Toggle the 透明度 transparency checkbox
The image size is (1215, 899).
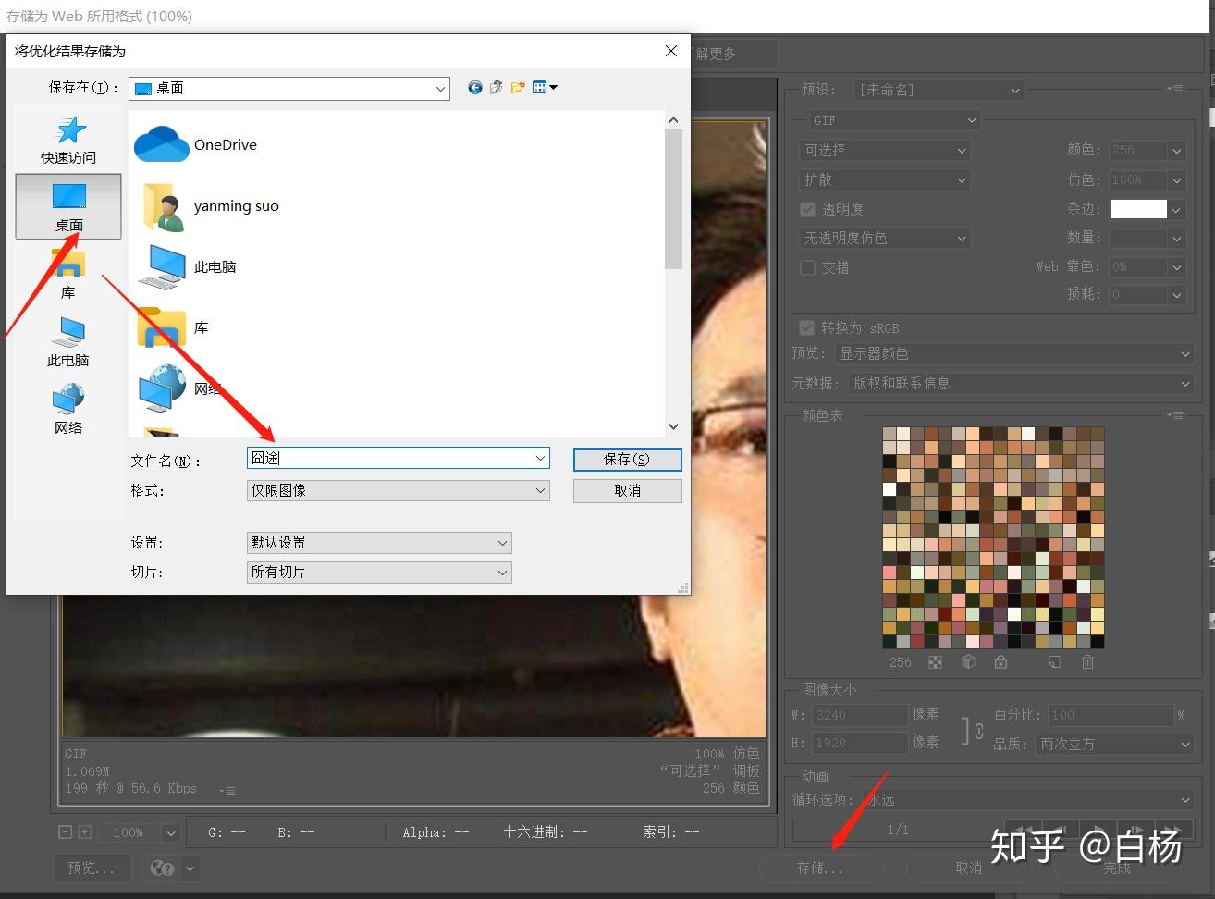808,209
